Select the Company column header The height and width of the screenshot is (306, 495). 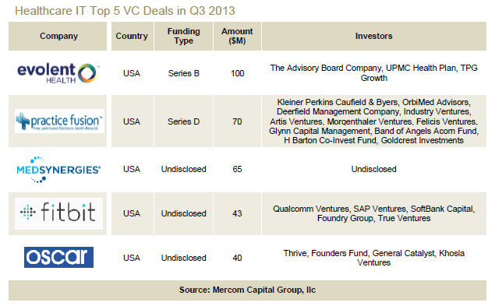click(58, 36)
